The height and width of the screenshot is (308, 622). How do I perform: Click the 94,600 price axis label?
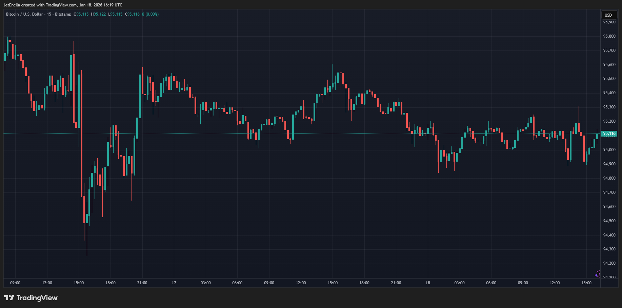[x=609, y=207]
